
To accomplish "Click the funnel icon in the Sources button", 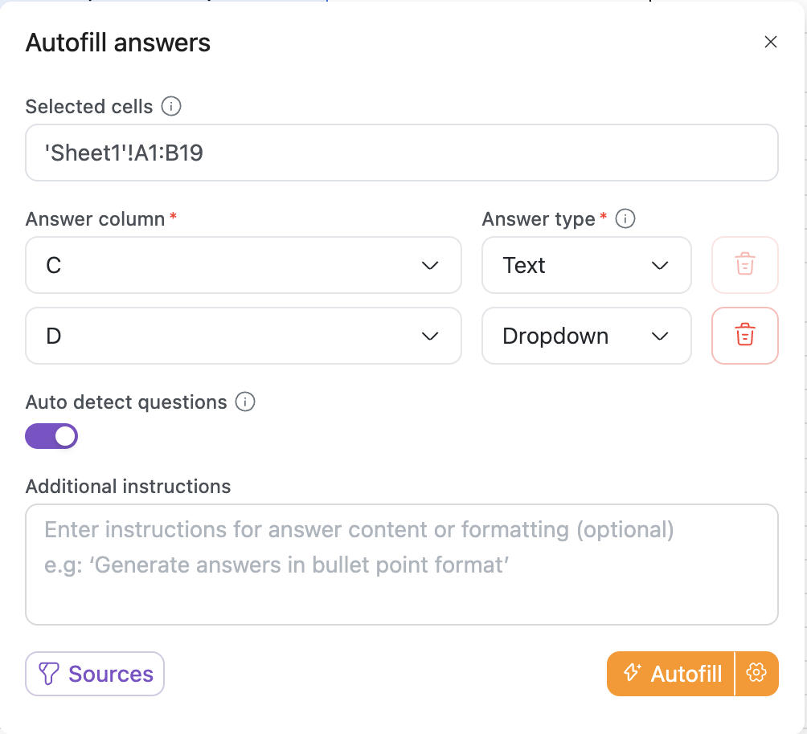I will point(49,674).
